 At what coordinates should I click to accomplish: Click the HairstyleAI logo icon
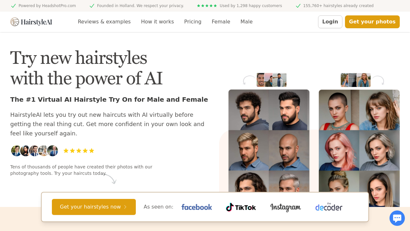point(14,21)
